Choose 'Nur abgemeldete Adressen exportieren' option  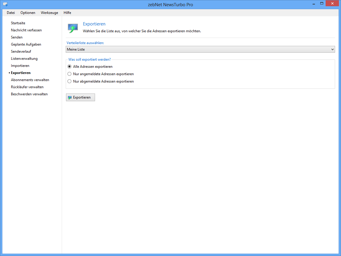[70, 81]
